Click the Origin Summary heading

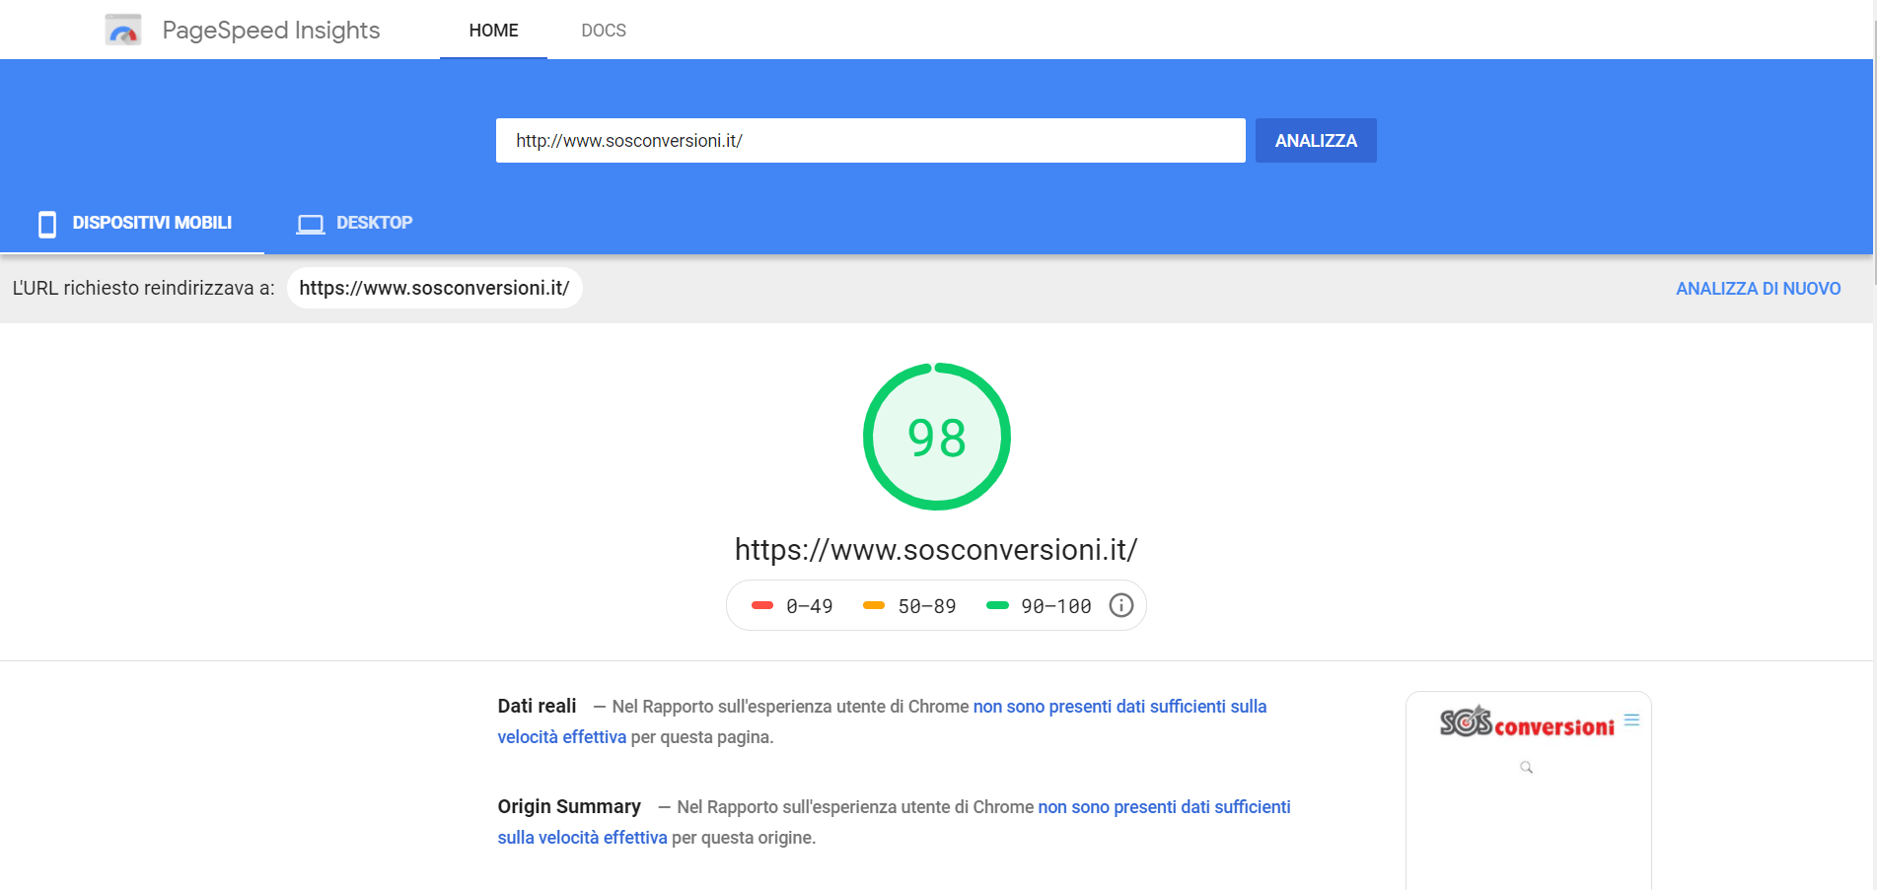(x=569, y=806)
